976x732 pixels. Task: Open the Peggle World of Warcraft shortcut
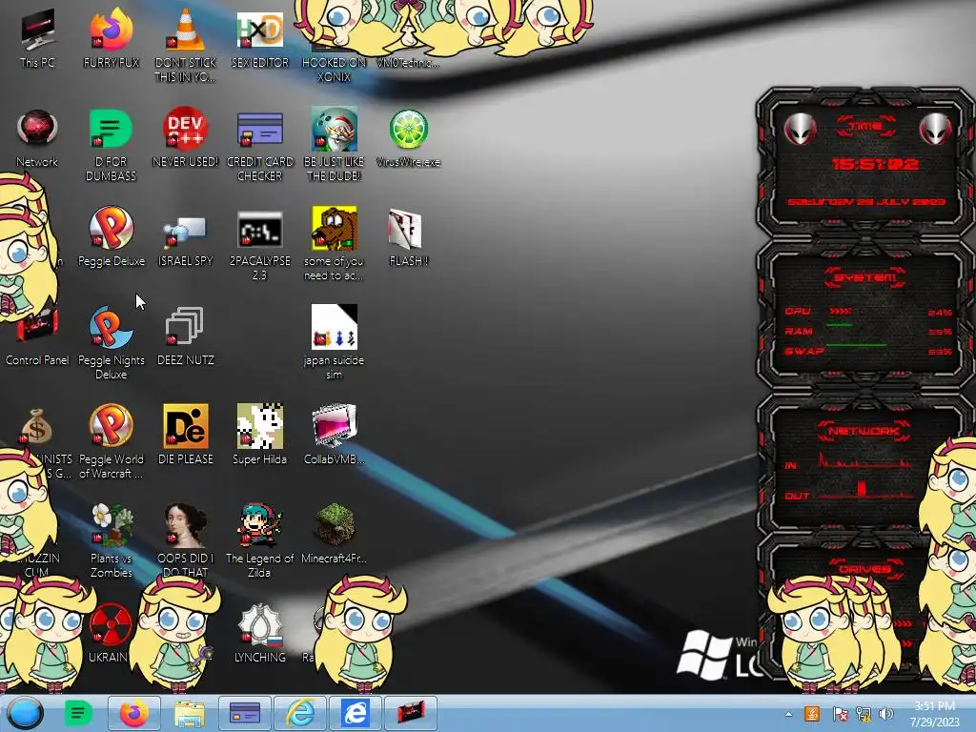(x=112, y=442)
